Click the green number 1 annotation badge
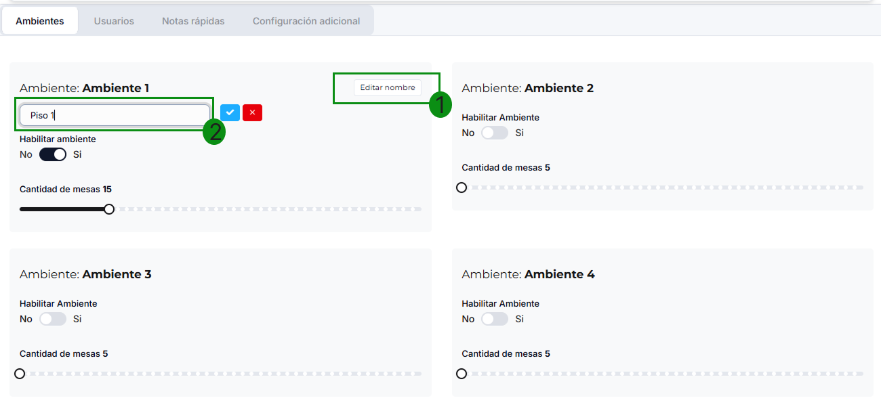 point(440,105)
